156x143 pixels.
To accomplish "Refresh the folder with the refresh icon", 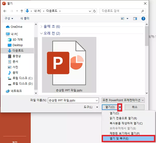I will (x=94, y=11).
